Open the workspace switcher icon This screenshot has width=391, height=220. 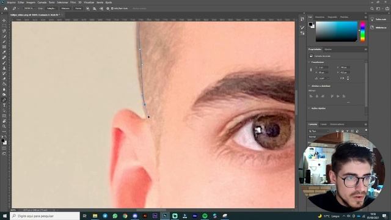(378, 9)
